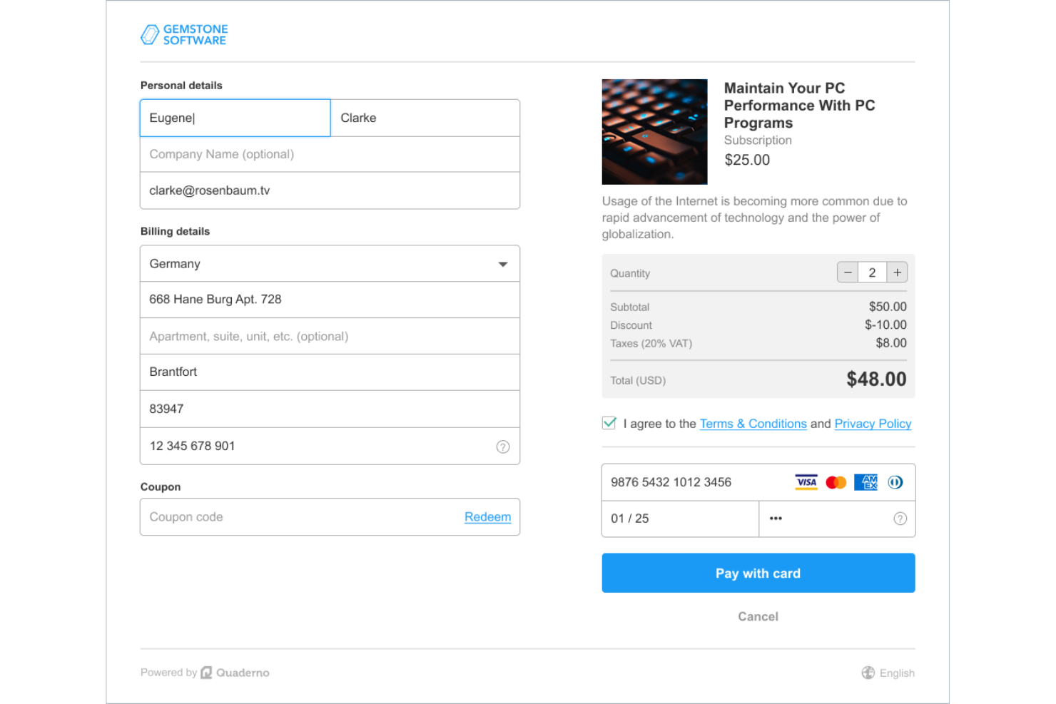
Task: Click the card expiry field 01 / 25
Action: click(x=680, y=519)
